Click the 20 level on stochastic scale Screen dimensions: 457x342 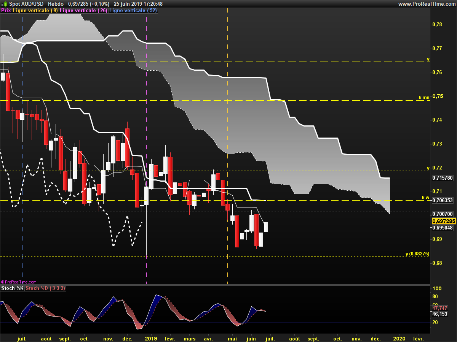pos(435,322)
